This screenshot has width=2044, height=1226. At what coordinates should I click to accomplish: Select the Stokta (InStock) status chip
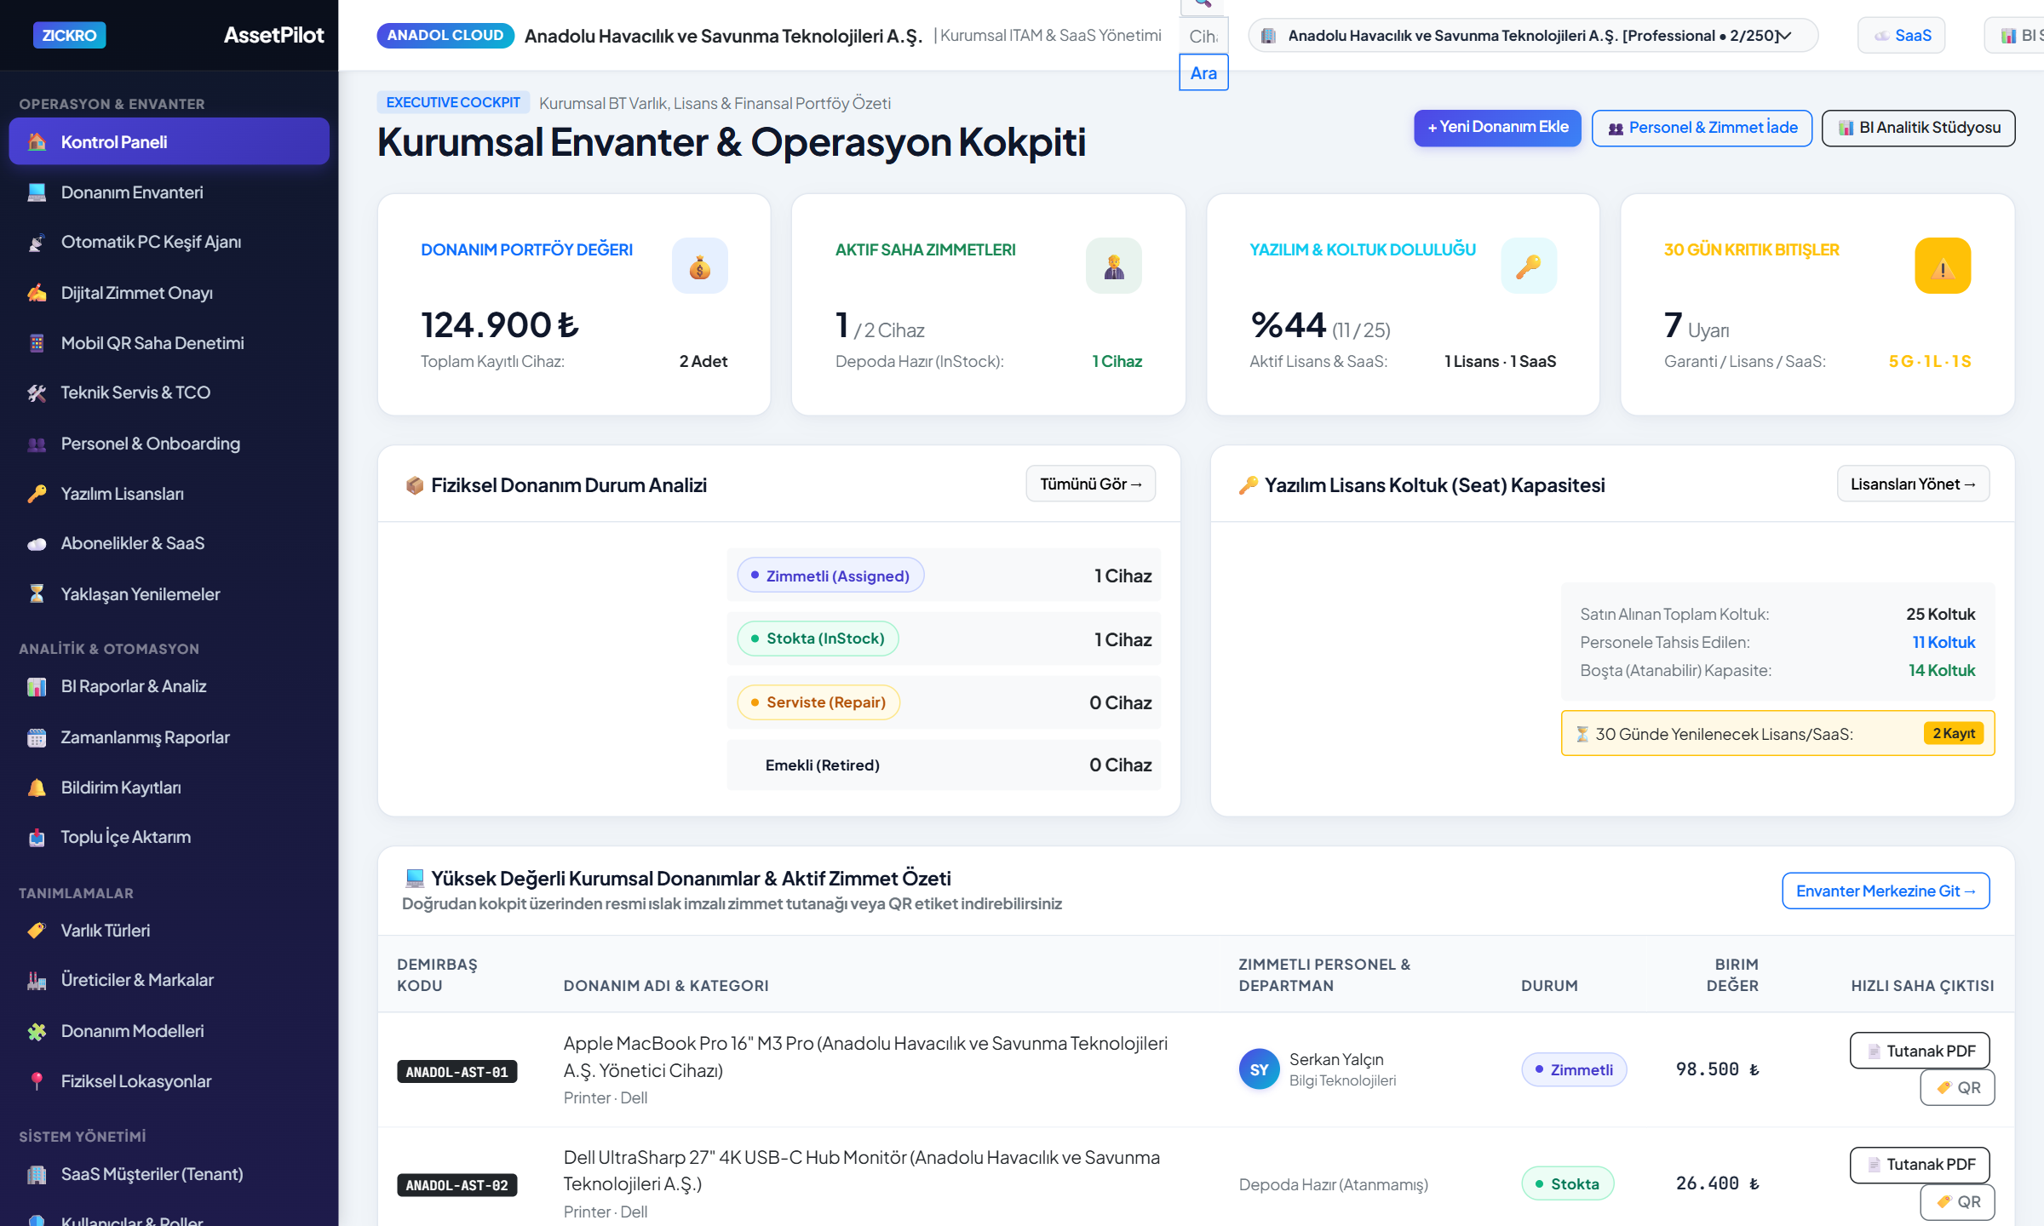[x=818, y=639]
